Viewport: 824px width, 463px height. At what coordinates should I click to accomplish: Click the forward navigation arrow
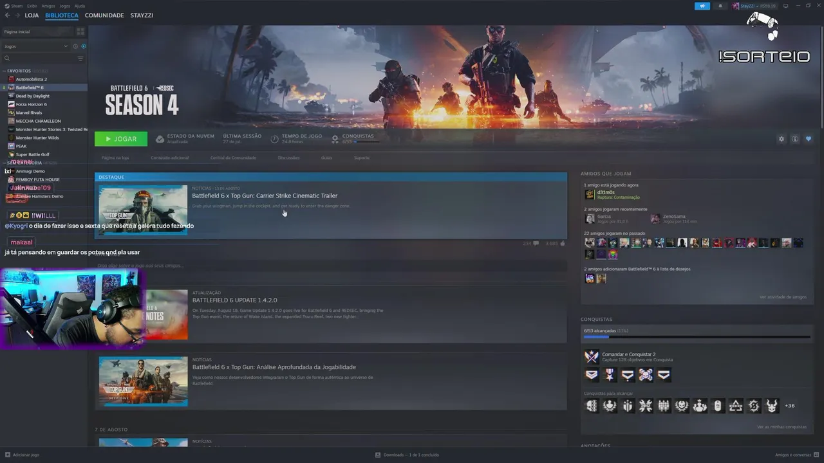click(17, 15)
